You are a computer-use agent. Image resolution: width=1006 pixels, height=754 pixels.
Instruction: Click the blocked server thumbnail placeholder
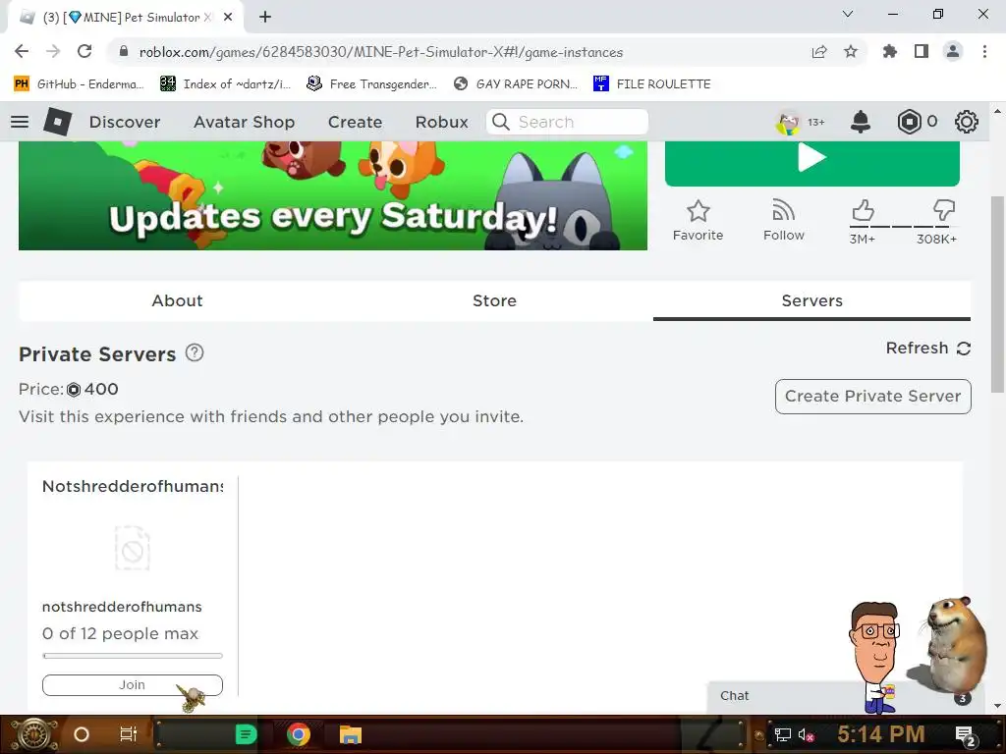tap(133, 548)
